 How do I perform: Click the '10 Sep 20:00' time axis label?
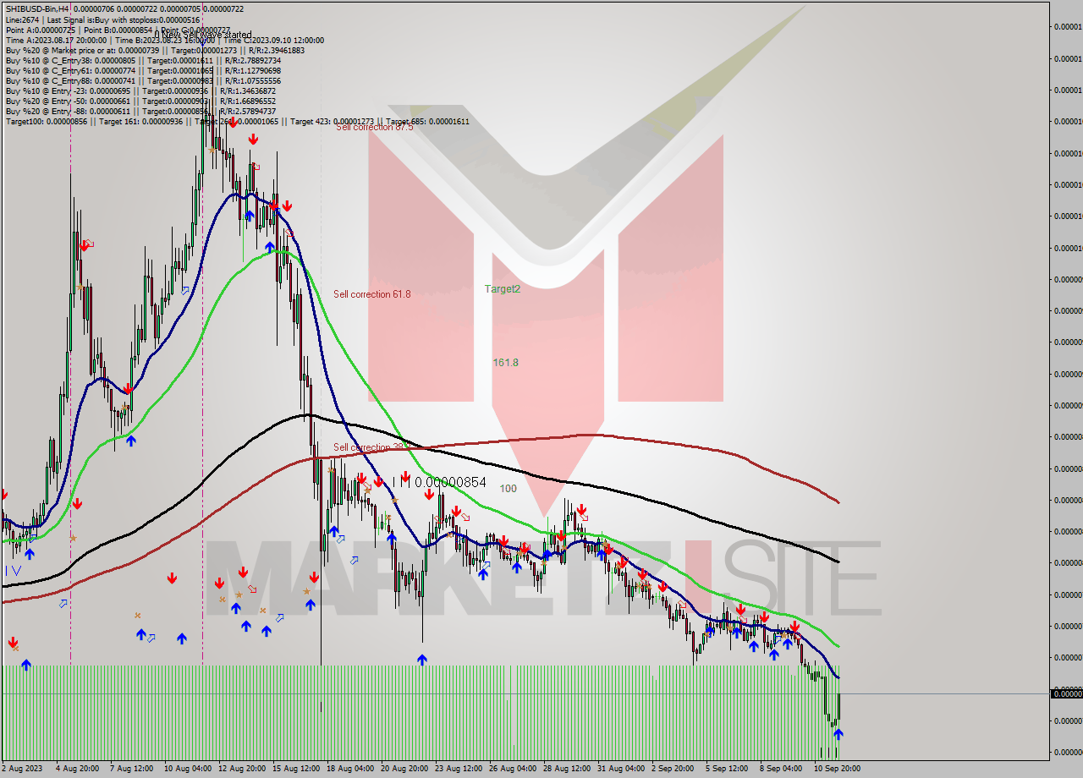838,768
